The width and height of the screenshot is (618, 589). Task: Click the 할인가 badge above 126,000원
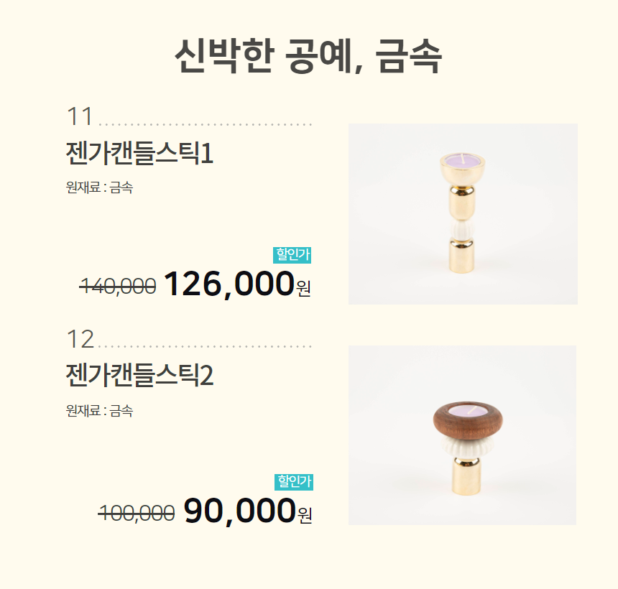click(292, 255)
